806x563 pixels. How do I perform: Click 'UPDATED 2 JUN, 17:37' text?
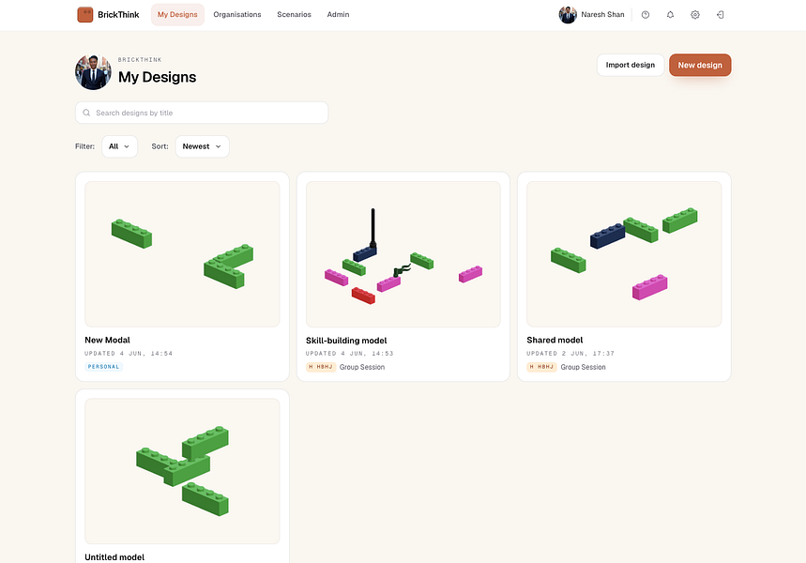570,353
